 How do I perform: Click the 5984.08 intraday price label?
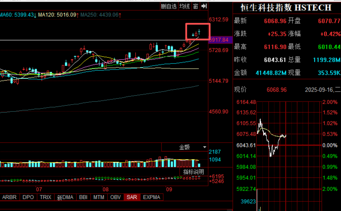(246, 167)
